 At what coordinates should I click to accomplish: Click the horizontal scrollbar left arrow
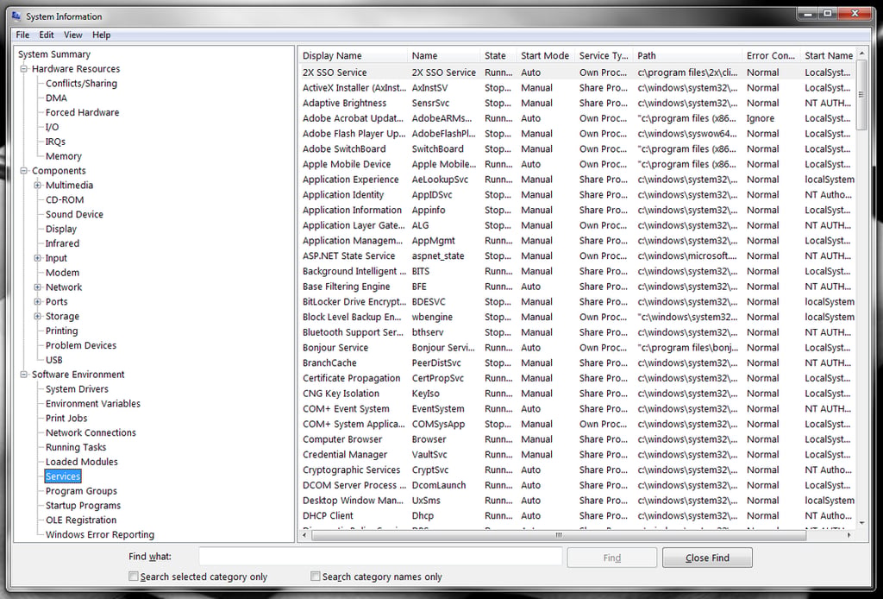click(x=304, y=535)
